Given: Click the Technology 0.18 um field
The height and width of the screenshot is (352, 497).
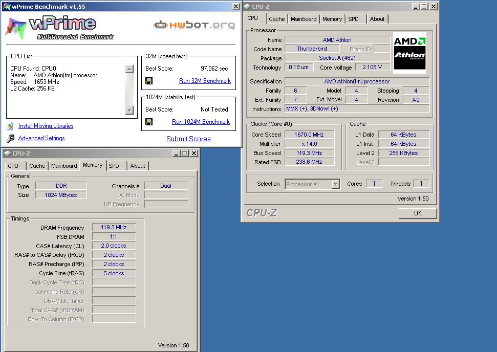Looking at the screenshot, I should tap(298, 67).
